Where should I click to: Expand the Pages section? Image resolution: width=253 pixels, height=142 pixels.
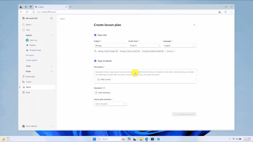[x=52, y=71]
